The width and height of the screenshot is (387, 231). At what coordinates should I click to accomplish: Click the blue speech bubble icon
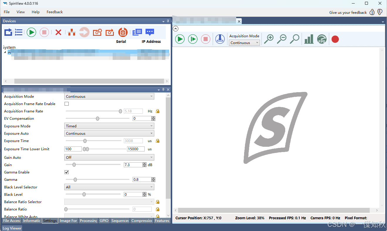coord(150,32)
